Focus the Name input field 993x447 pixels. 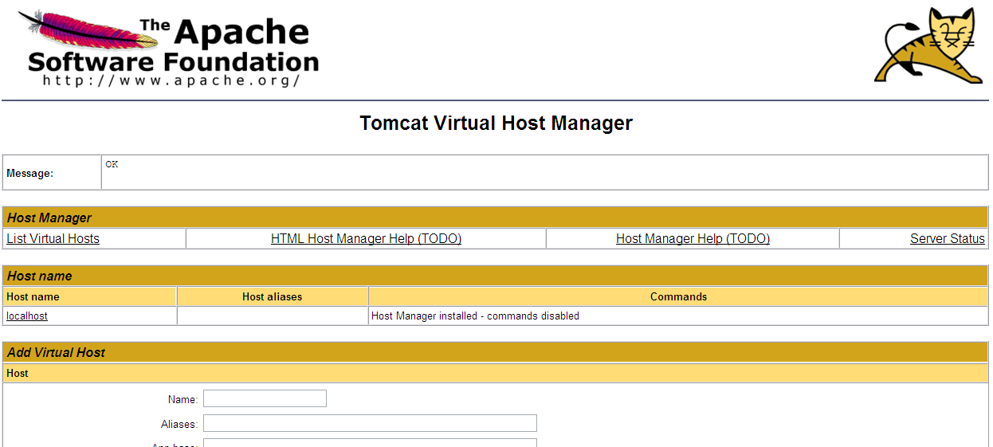[265, 398]
